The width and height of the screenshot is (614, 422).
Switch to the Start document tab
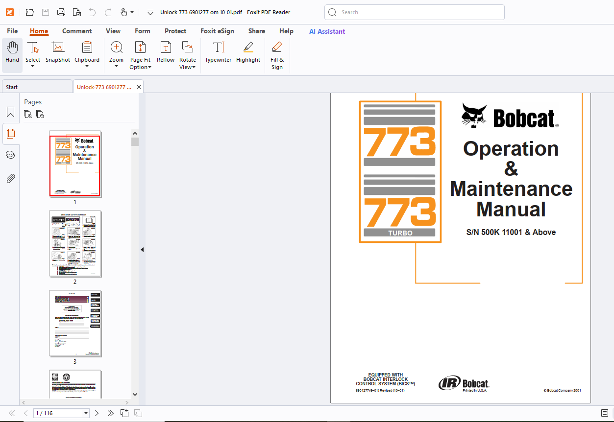[37, 87]
